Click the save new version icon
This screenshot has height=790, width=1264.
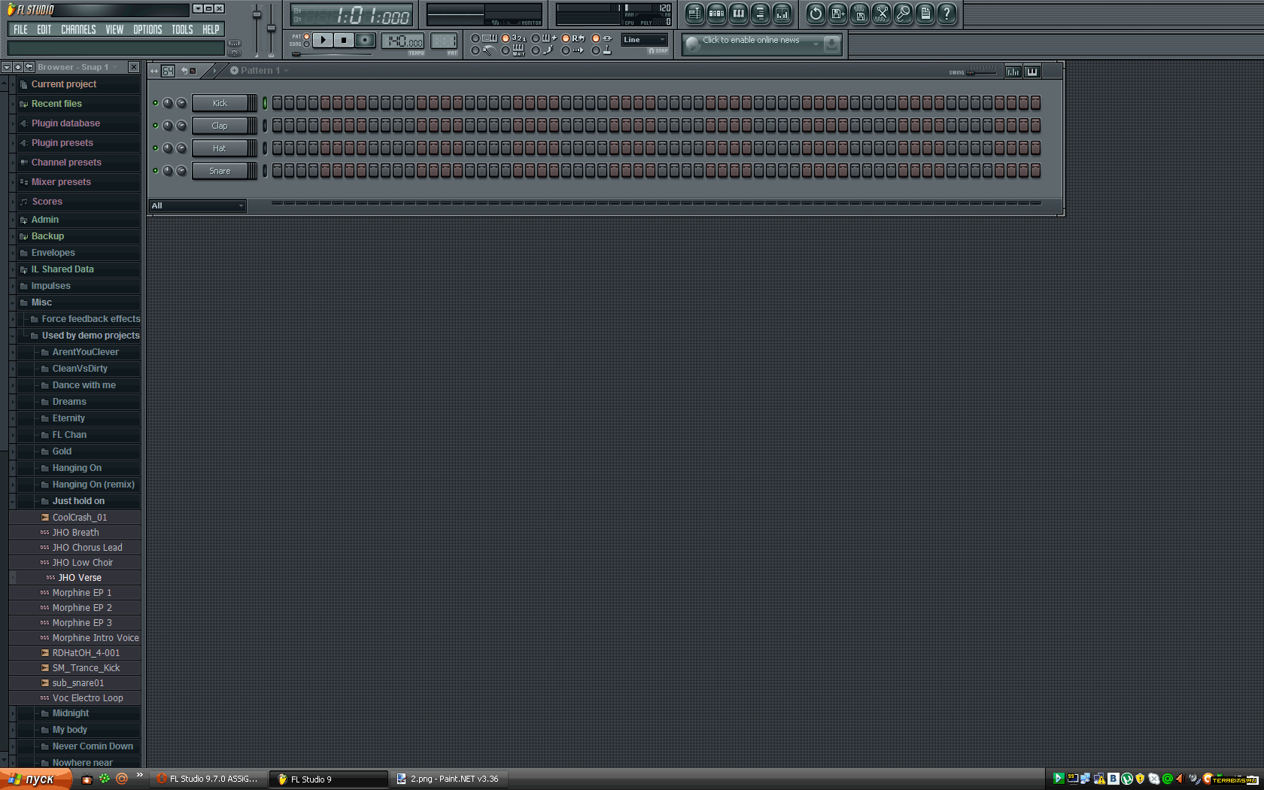(837, 14)
